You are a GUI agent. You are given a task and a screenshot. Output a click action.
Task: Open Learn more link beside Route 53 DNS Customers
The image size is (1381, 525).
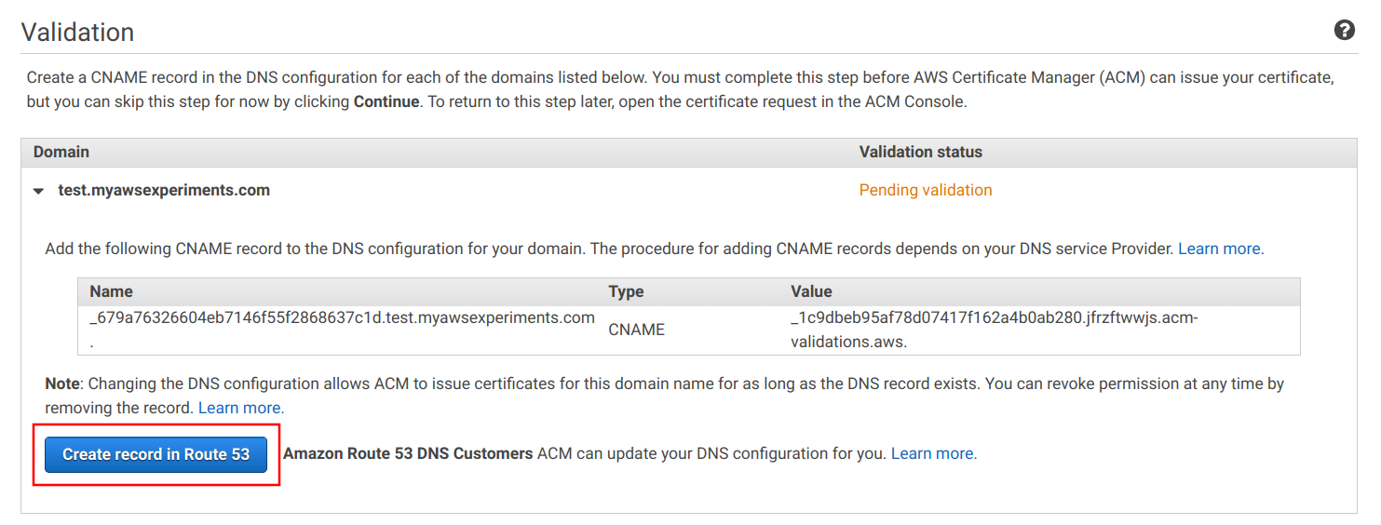pyautogui.click(x=934, y=453)
